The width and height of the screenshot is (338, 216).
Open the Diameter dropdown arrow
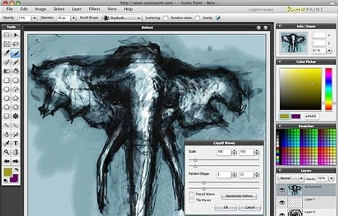coord(73,18)
